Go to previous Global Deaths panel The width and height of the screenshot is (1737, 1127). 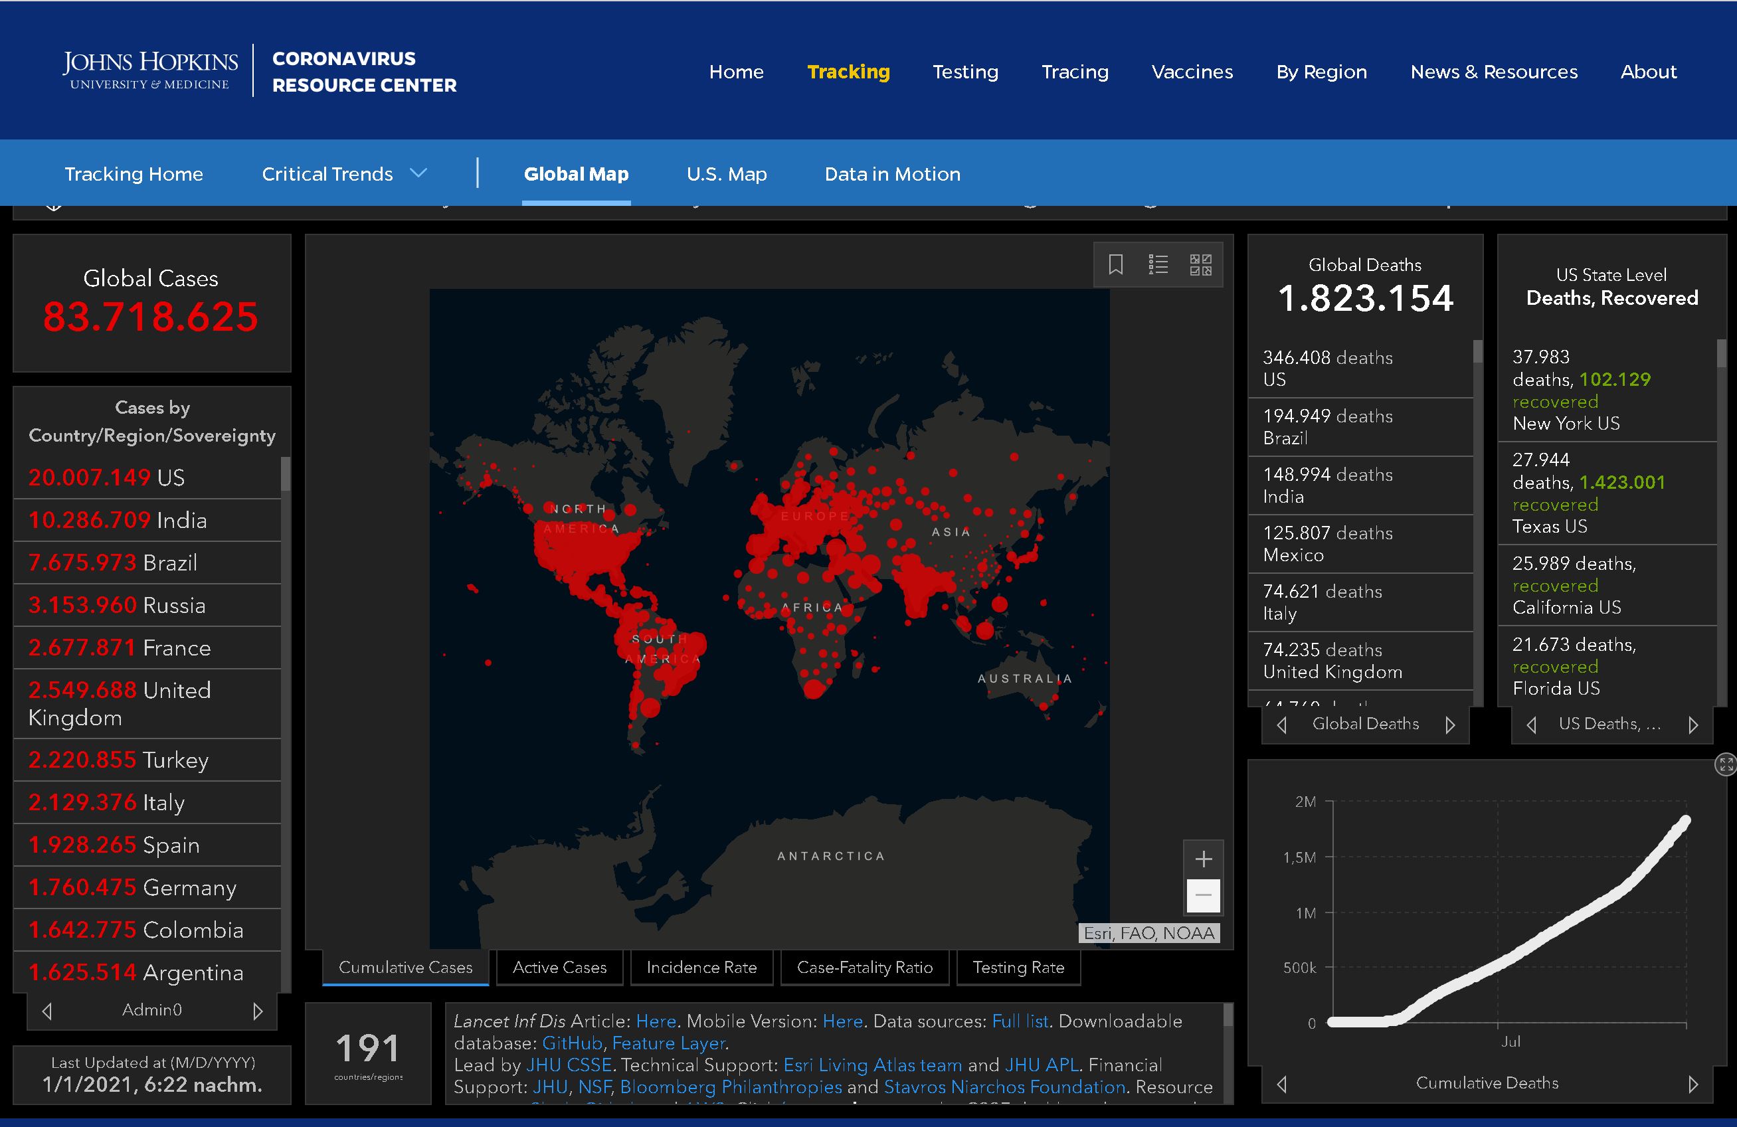pos(1281,725)
